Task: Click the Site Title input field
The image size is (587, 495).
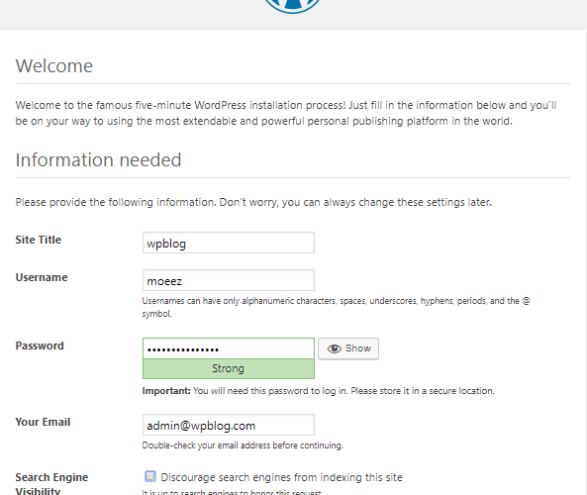Action: [229, 243]
